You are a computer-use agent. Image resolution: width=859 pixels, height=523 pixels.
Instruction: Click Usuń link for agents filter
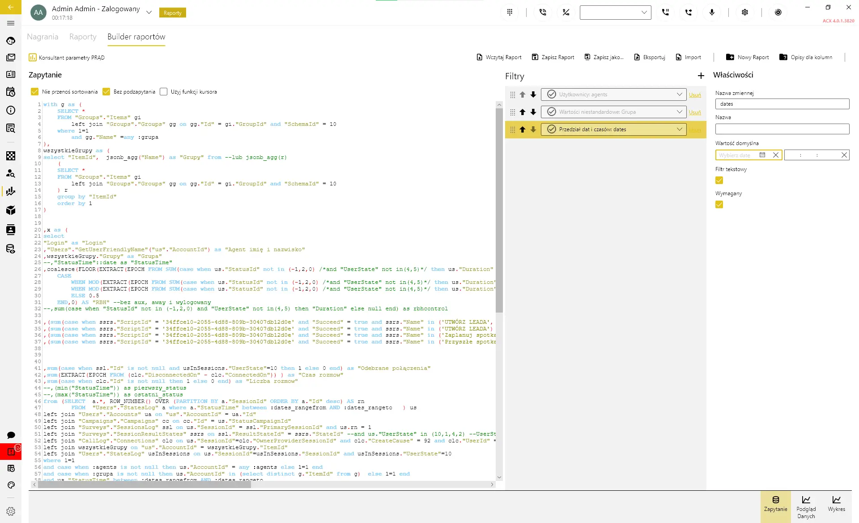[695, 95]
